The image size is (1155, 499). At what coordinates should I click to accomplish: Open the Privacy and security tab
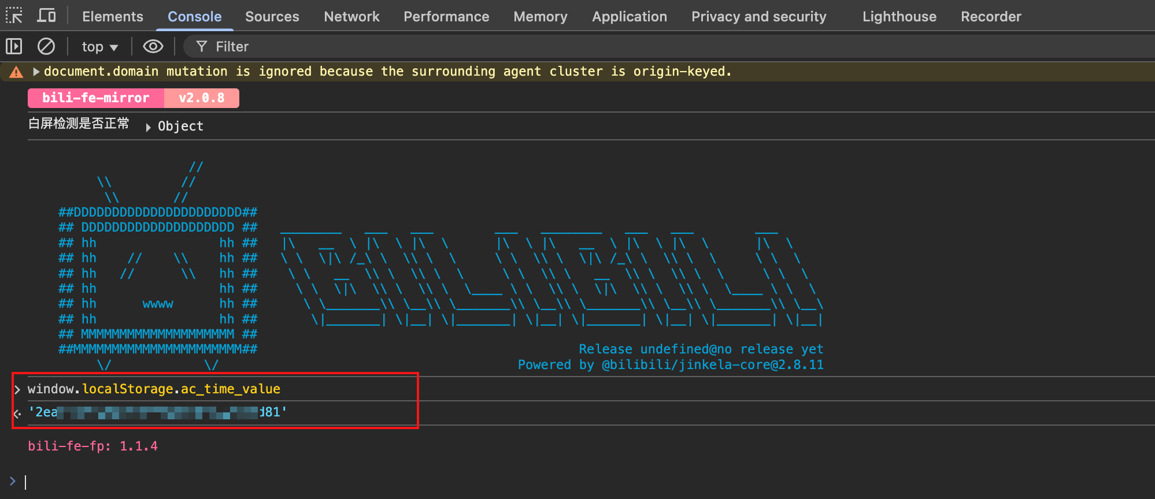tap(759, 16)
